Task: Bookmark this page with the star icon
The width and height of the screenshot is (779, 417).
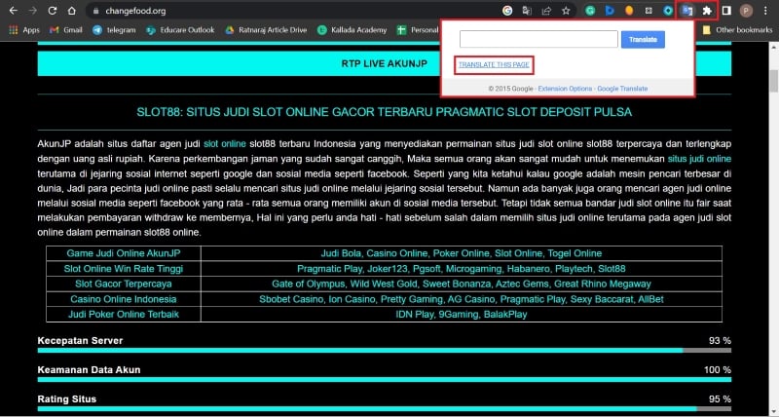Action: pyautogui.click(x=566, y=11)
